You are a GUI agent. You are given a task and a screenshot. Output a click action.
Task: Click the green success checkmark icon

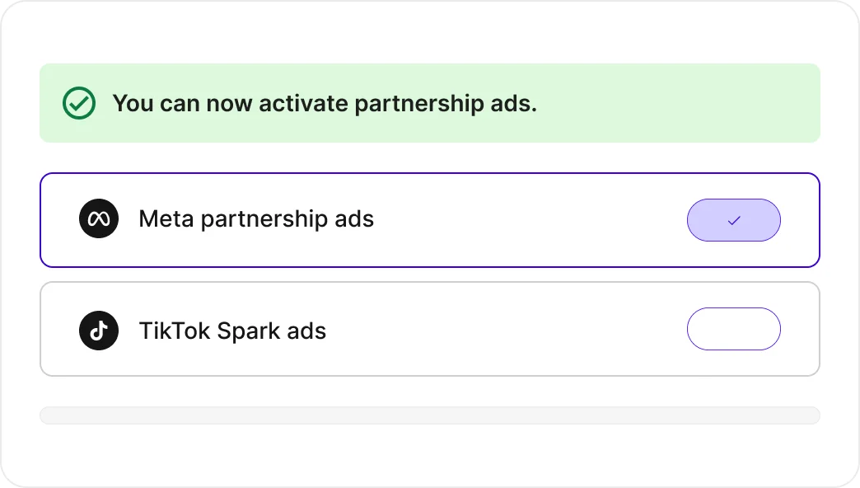(79, 103)
